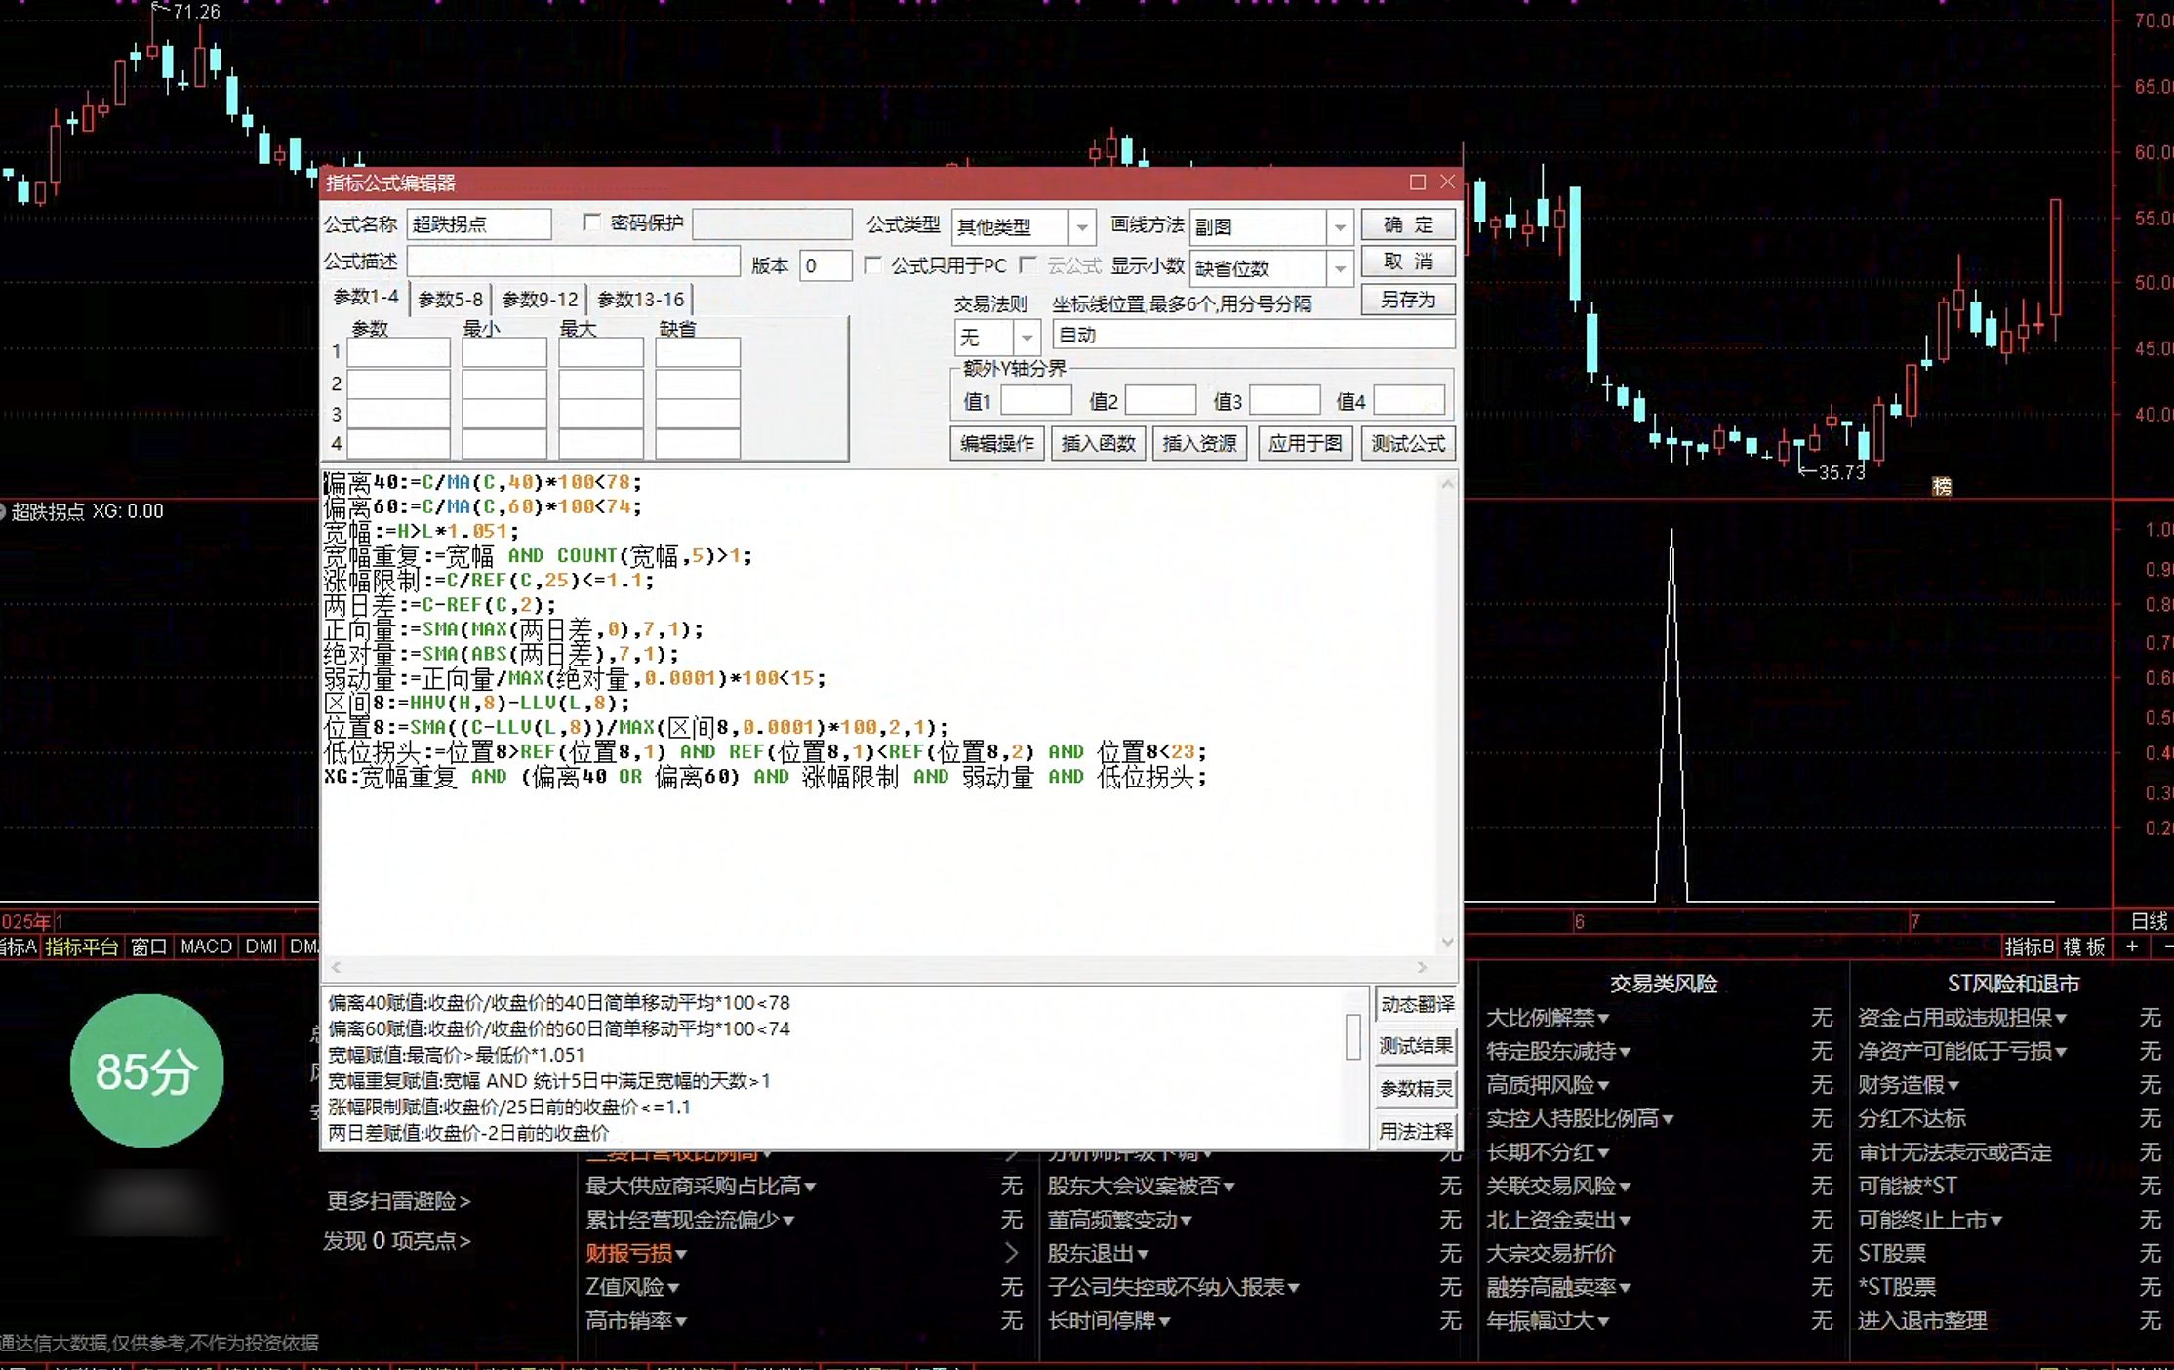This screenshot has width=2174, height=1370.
Task: Click the green 85分 score circle
Action: coord(147,1070)
